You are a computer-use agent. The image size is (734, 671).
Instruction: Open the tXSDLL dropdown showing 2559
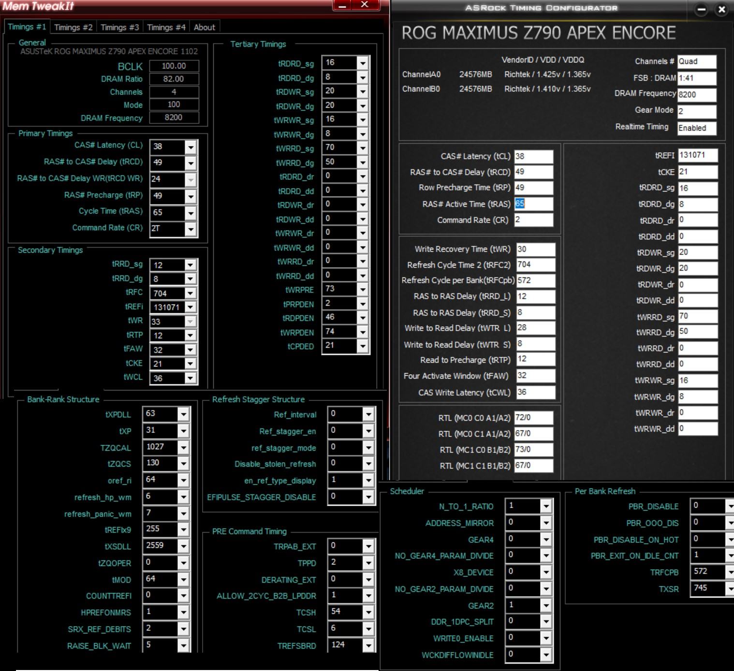183,546
